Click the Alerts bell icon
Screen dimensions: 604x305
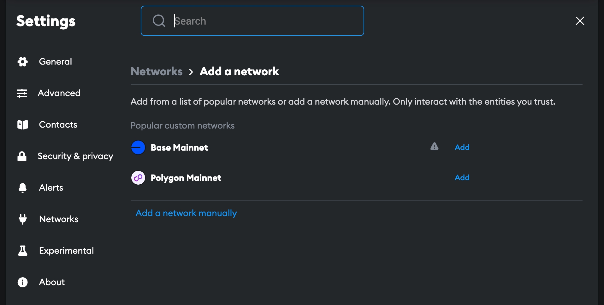point(22,188)
